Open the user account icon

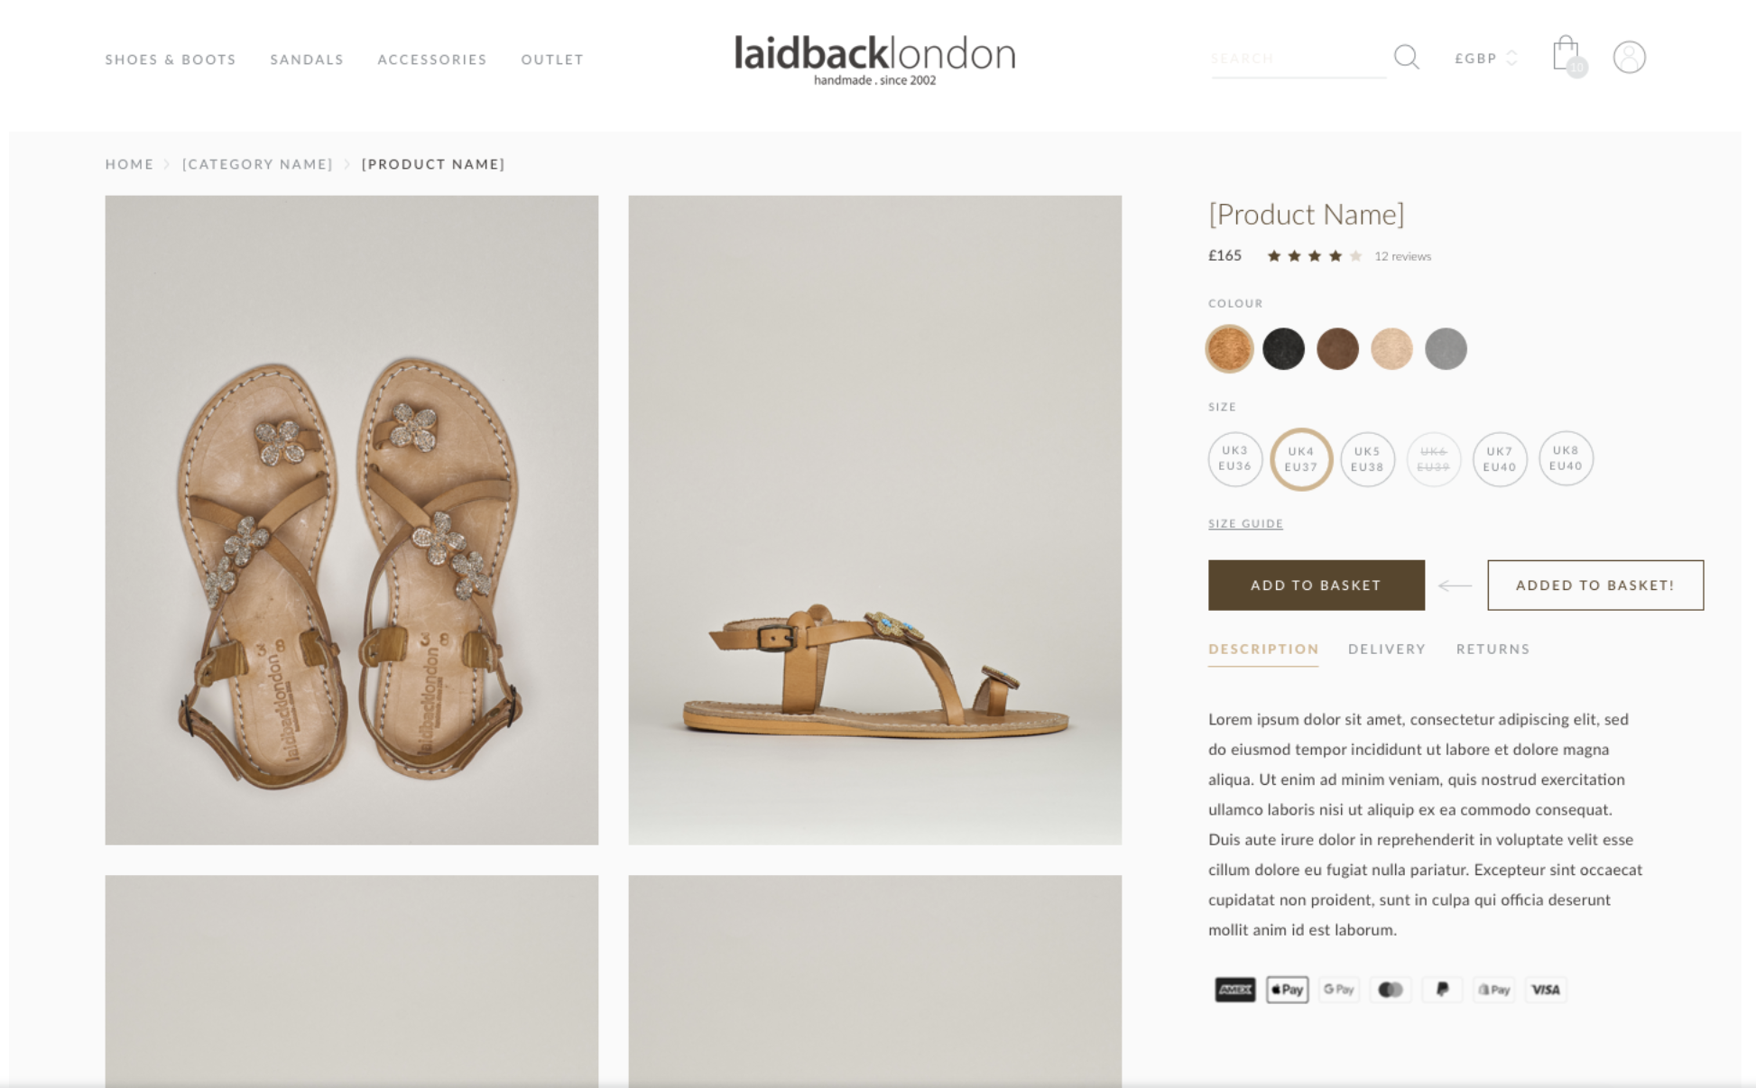[1629, 58]
